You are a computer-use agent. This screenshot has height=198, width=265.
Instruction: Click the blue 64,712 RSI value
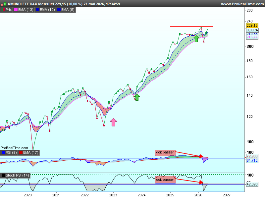pos(252,160)
